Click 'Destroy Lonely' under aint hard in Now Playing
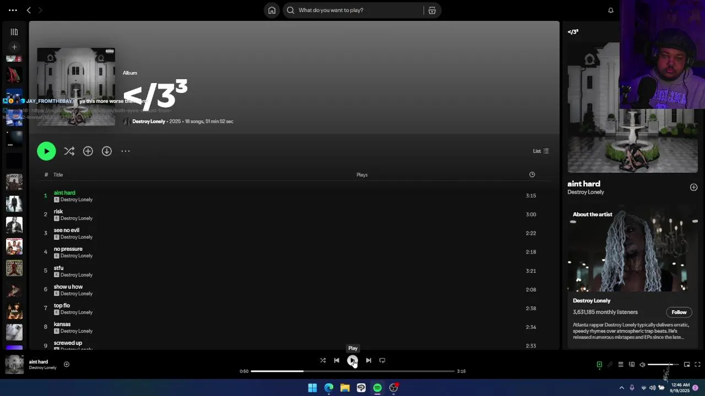 pos(585,193)
